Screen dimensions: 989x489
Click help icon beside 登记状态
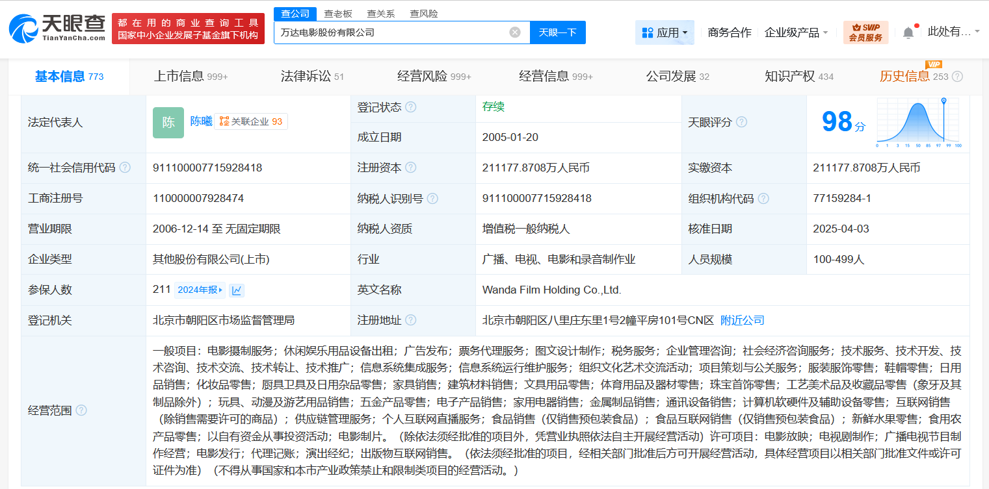[x=411, y=107]
